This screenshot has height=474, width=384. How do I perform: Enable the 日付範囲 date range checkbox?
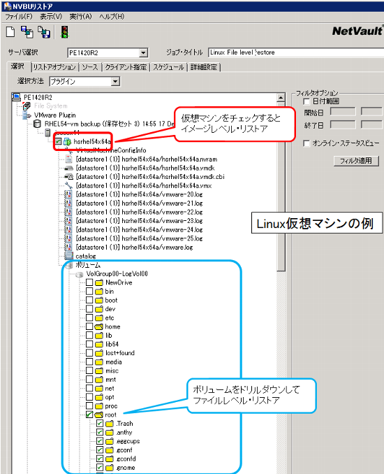(x=307, y=101)
